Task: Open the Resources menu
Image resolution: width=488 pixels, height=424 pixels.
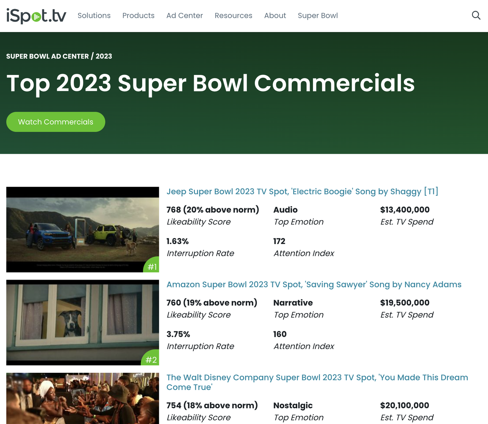Action: point(234,16)
